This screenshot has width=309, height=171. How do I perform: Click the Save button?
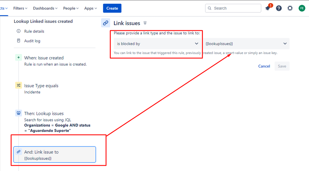(282, 66)
